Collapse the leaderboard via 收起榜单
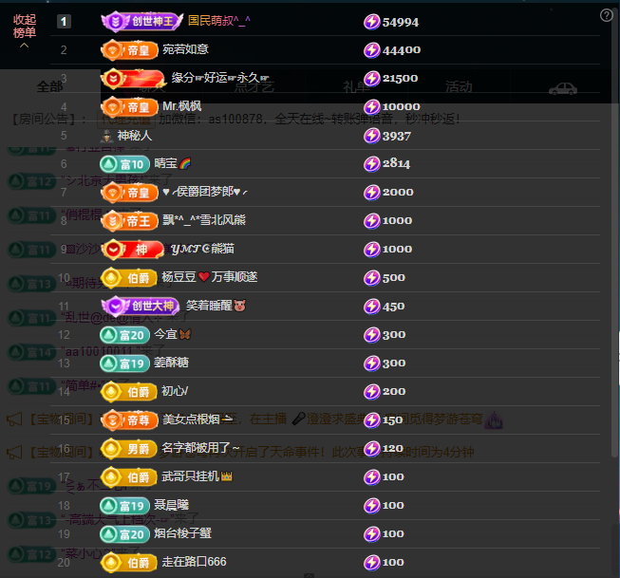 pyautogui.click(x=25, y=30)
